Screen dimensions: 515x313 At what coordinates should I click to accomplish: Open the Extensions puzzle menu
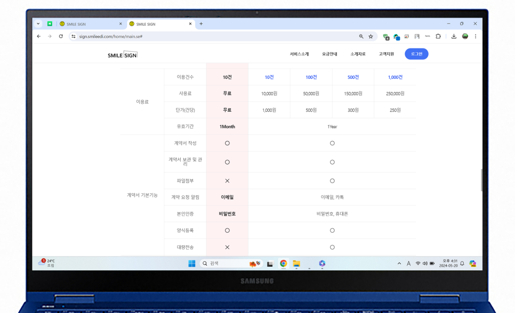438,36
